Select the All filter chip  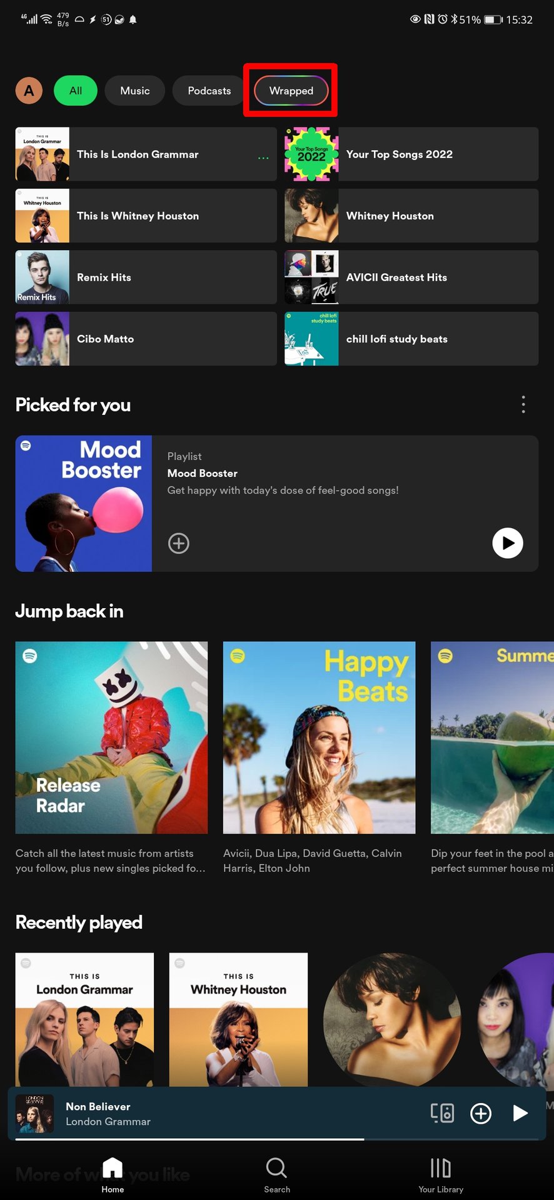(76, 91)
